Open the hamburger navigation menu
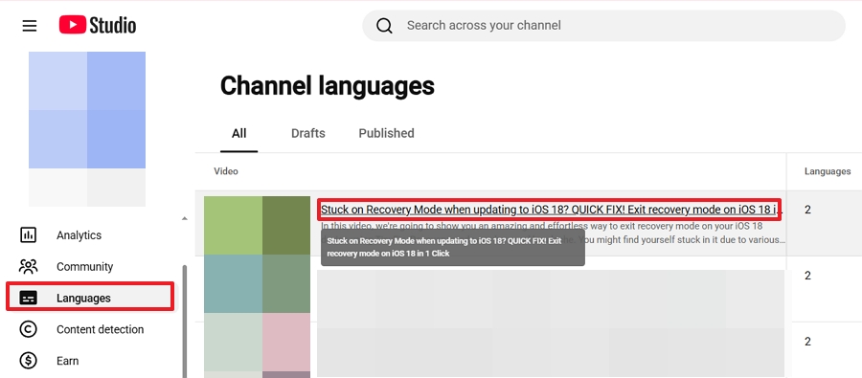The width and height of the screenshot is (862, 378). click(x=30, y=26)
